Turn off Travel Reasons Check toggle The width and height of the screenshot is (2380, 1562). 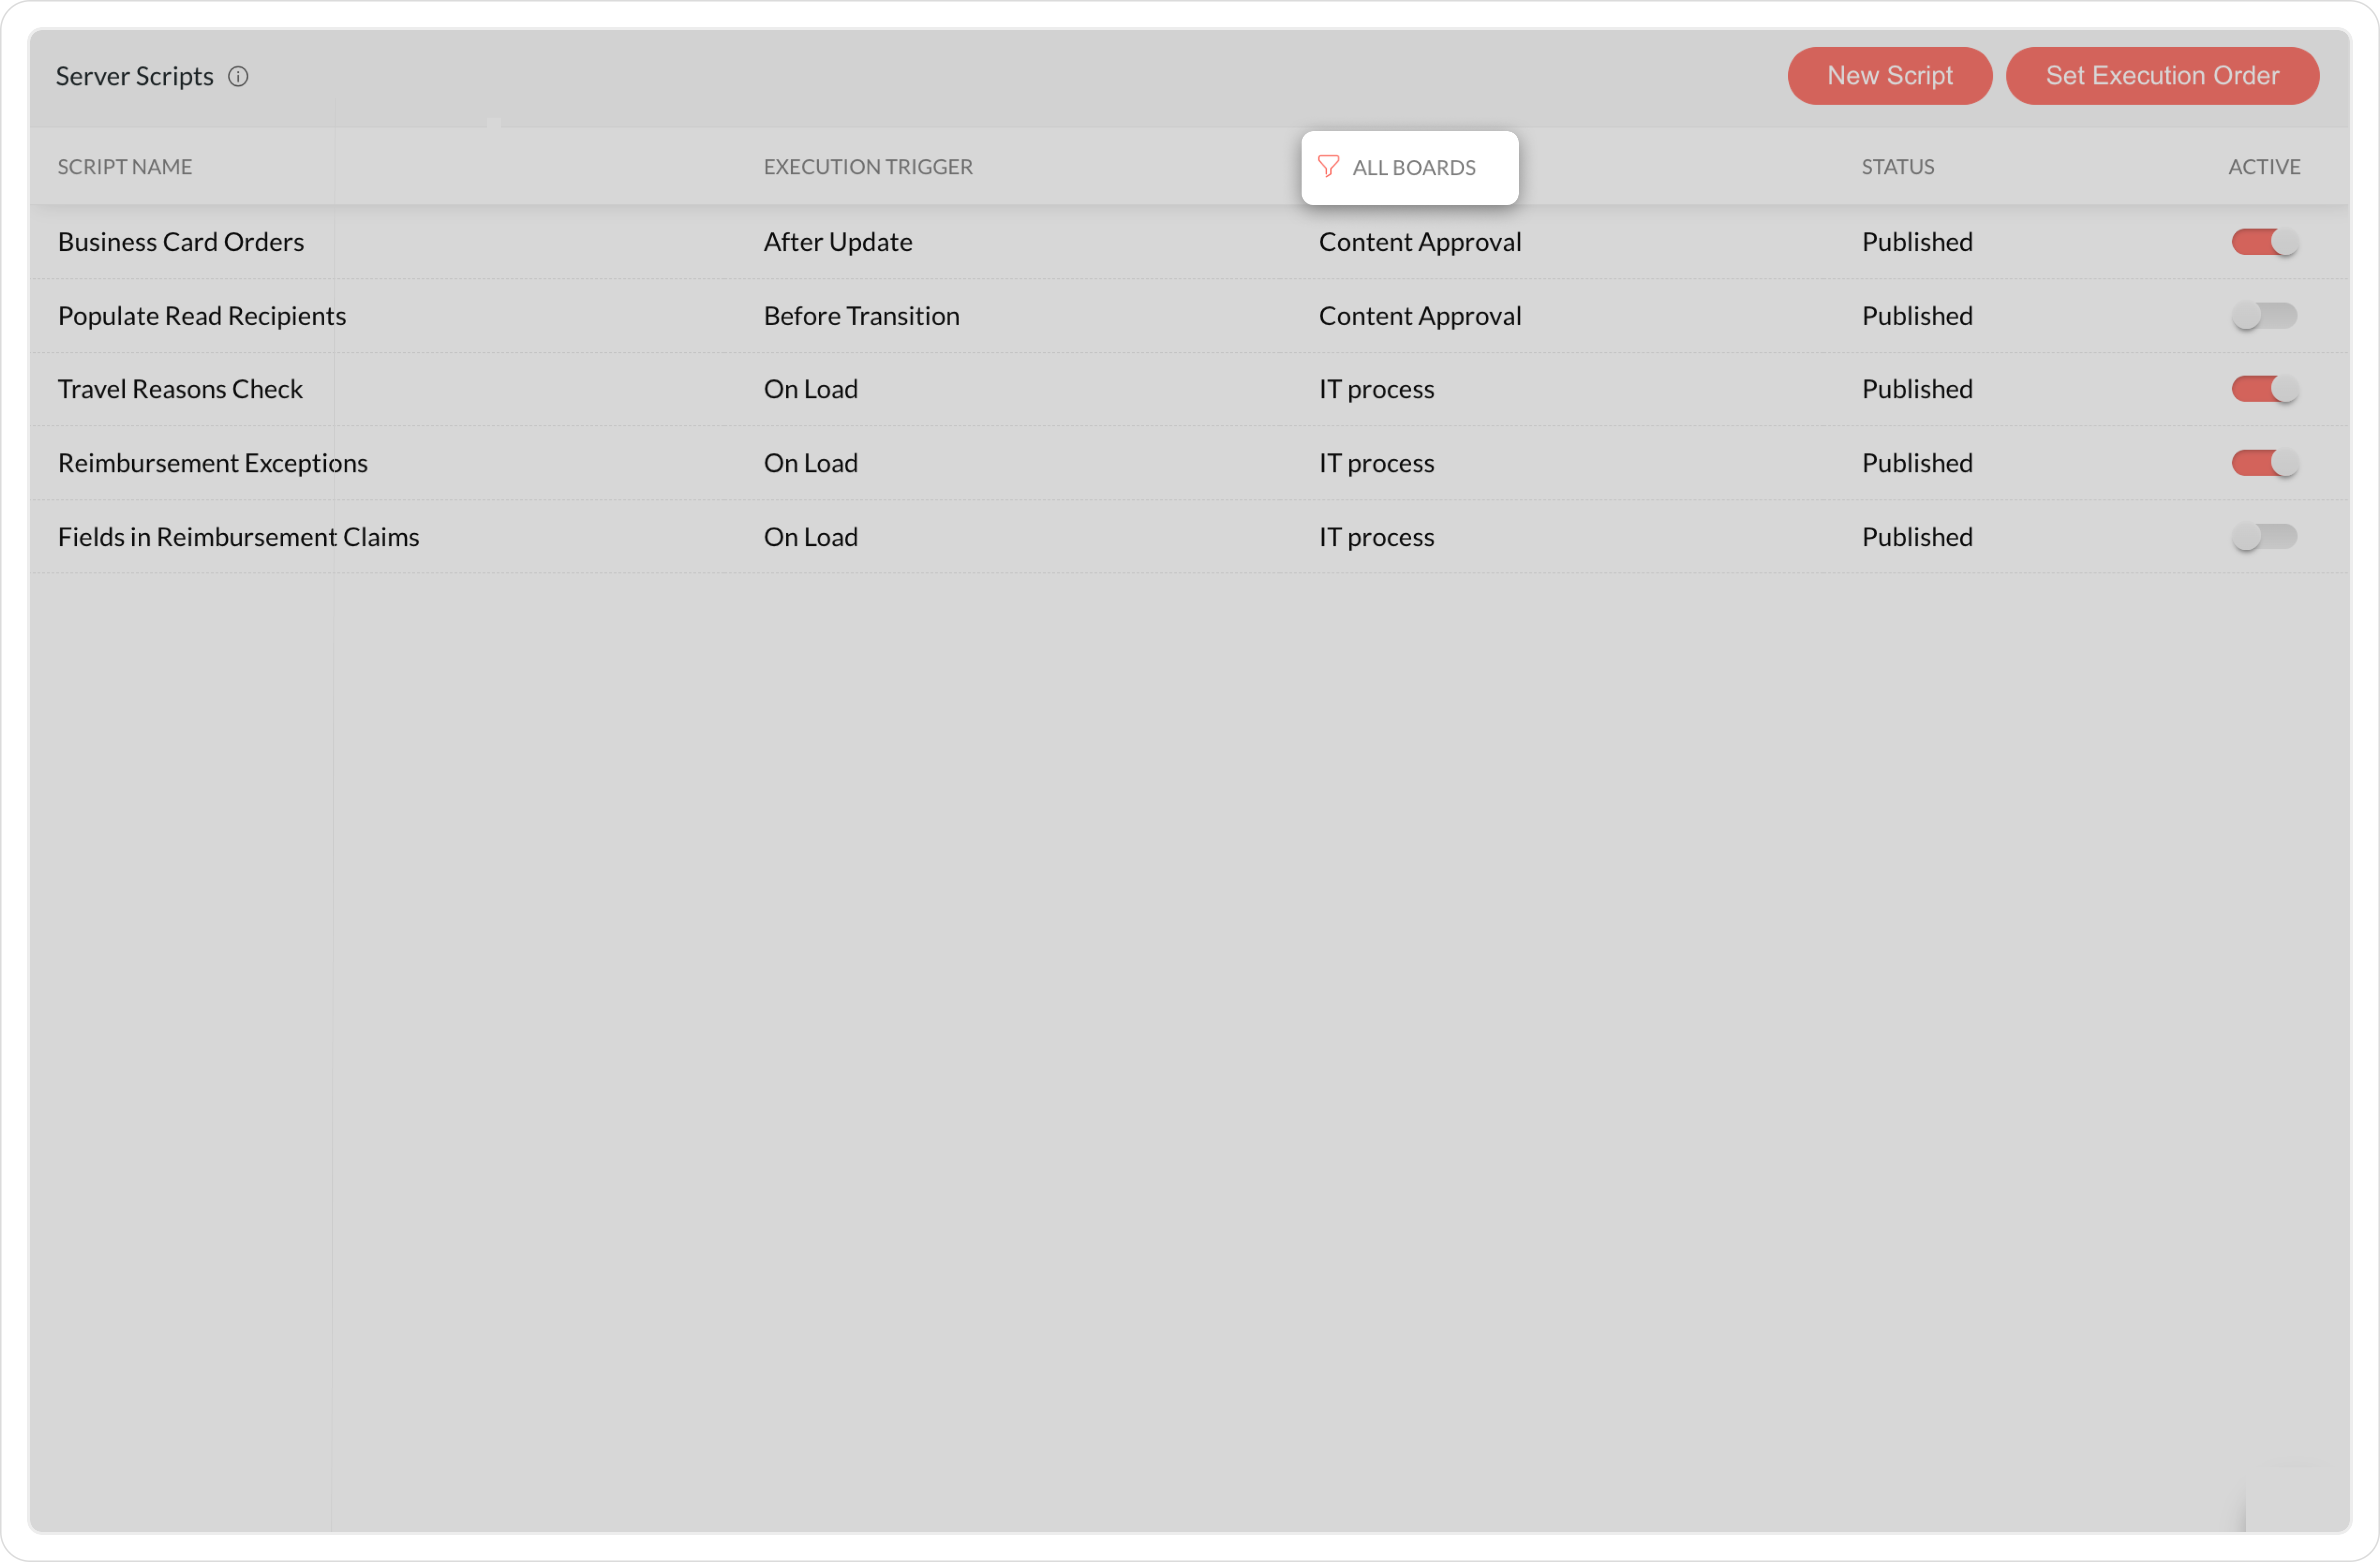[2264, 389]
